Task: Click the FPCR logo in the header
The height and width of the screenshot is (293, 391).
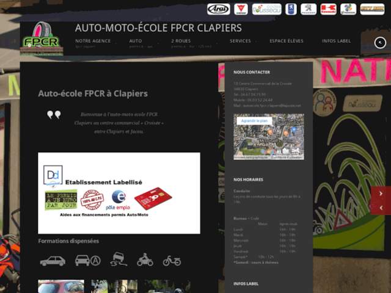Action: pyautogui.click(x=42, y=39)
